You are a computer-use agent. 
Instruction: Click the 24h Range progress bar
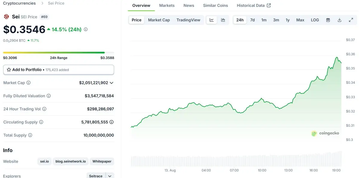click(59, 53)
